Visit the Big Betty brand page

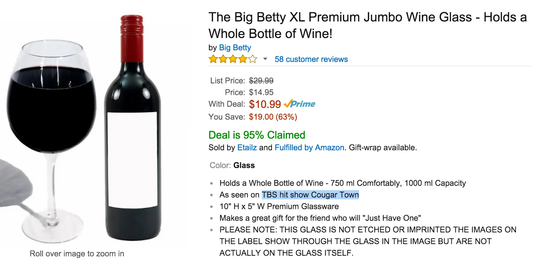coord(235,48)
